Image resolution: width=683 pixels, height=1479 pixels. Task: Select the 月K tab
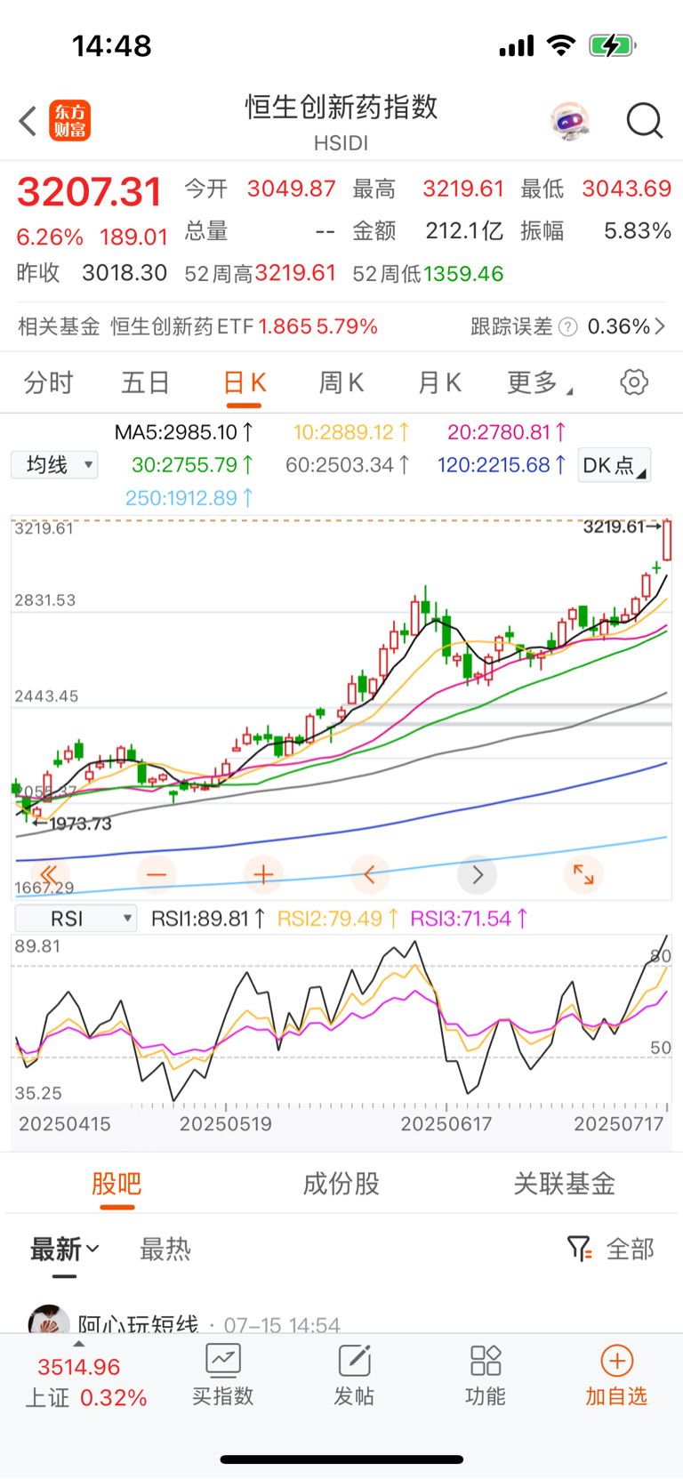point(439,382)
